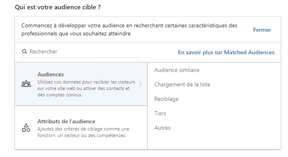Choose the Autres option
The width and height of the screenshot is (288, 157).
[x=162, y=128]
